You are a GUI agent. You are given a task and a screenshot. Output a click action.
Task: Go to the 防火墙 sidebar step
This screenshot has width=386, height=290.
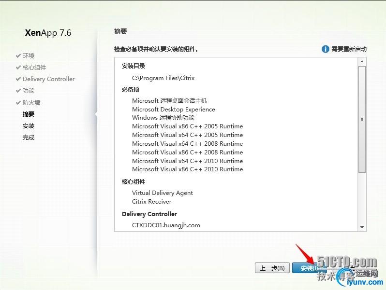(31, 102)
